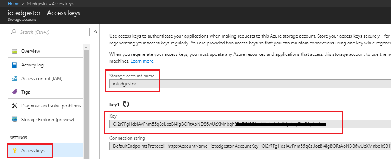Click the key1 Key value field
The width and height of the screenshot is (391, 159).
pos(250,124)
